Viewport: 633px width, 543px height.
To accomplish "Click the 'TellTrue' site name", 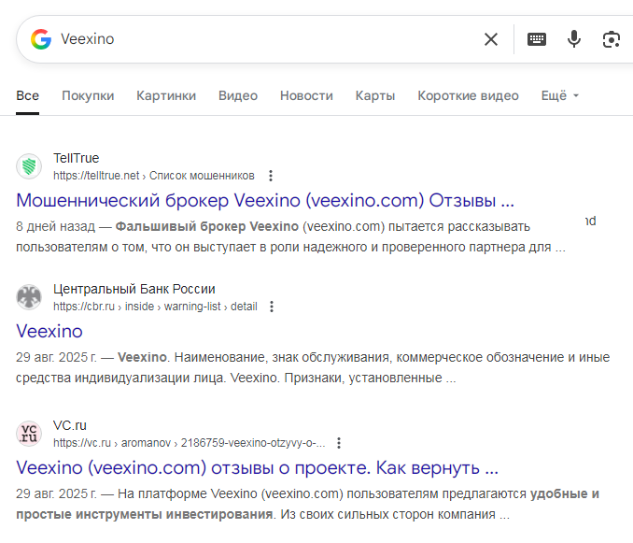I will 77,158.
